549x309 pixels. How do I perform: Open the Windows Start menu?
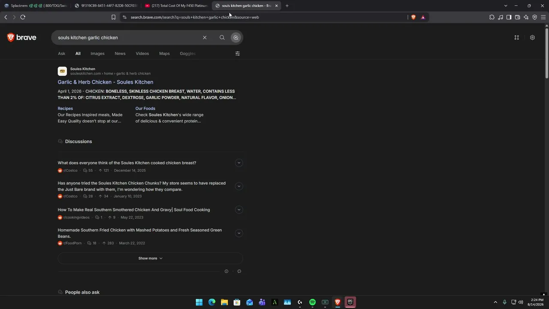[x=199, y=302]
